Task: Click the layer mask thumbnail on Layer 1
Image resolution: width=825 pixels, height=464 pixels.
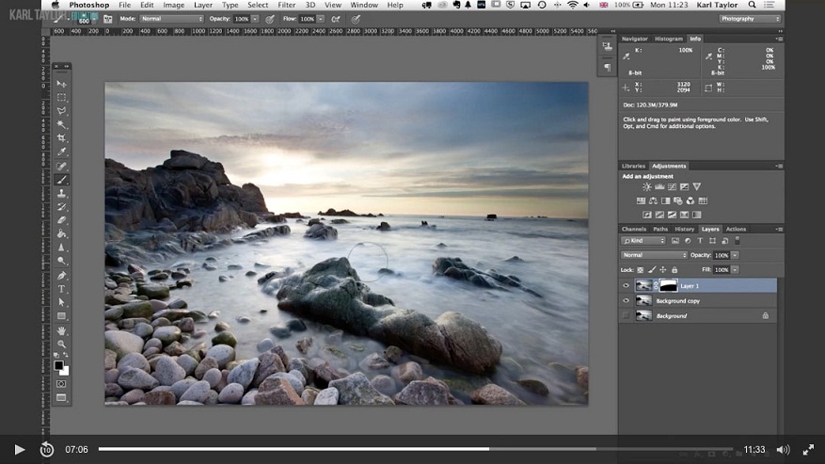Action: [668, 285]
